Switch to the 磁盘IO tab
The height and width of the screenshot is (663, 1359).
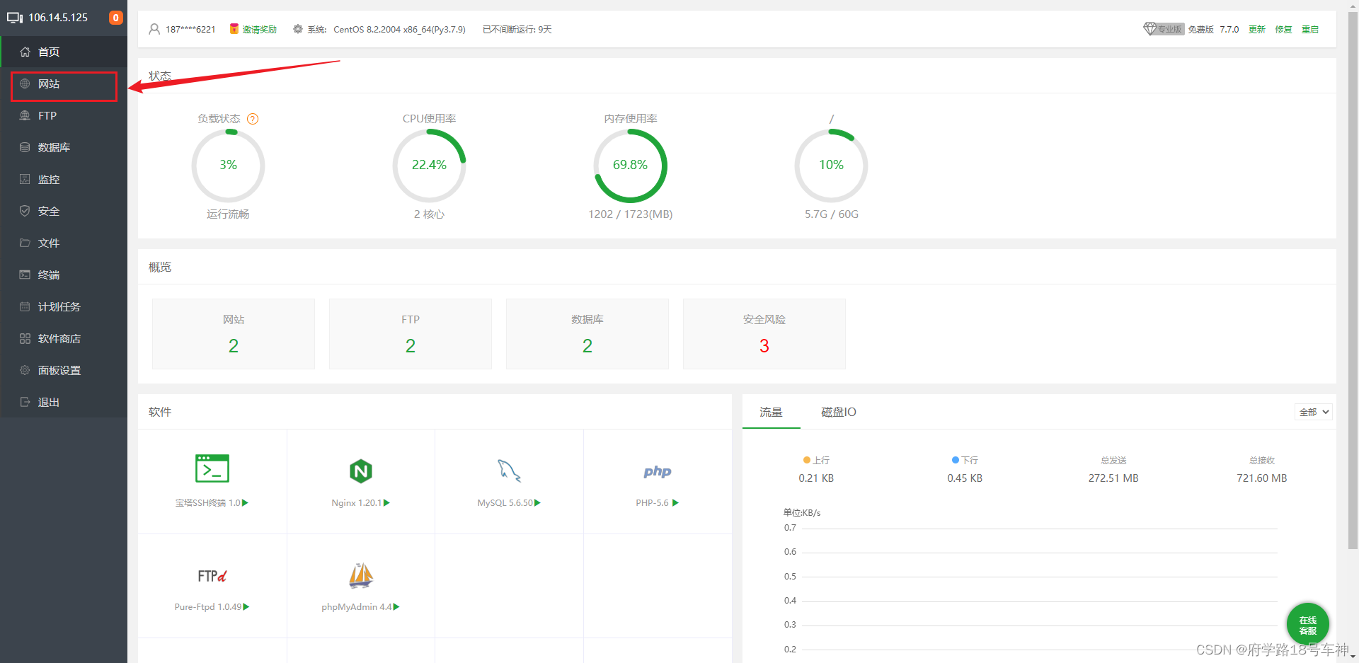(x=839, y=412)
